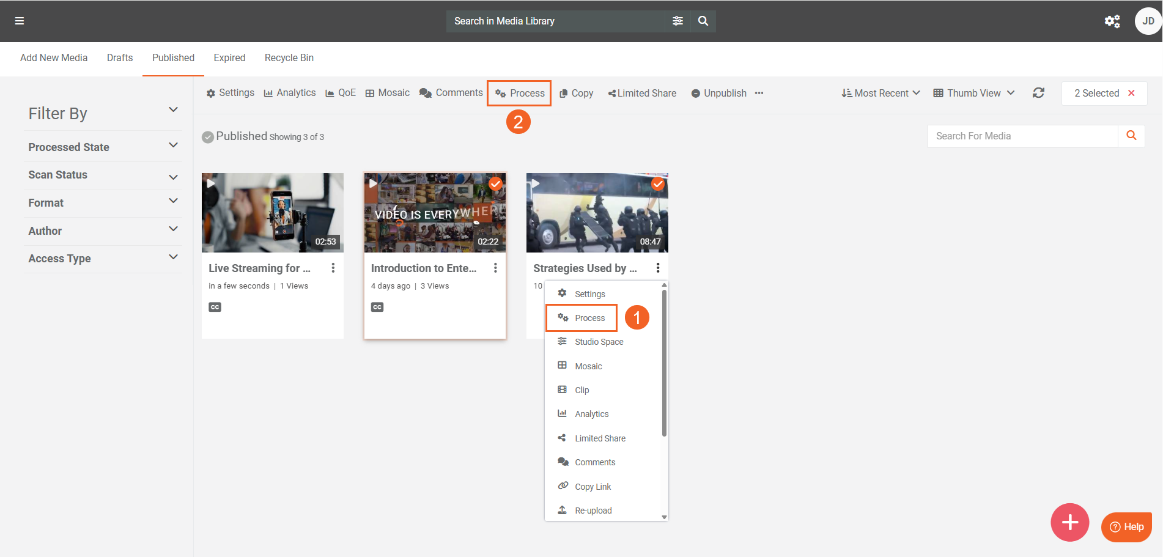1163x557 pixels.
Task: Deselect the Introduction to Enterprise video checkmark
Action: [495, 183]
